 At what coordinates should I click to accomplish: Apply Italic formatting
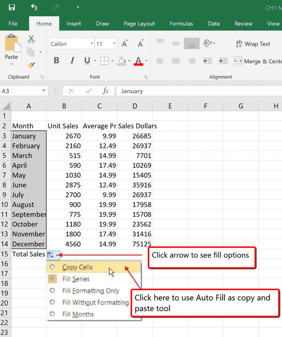72,61
